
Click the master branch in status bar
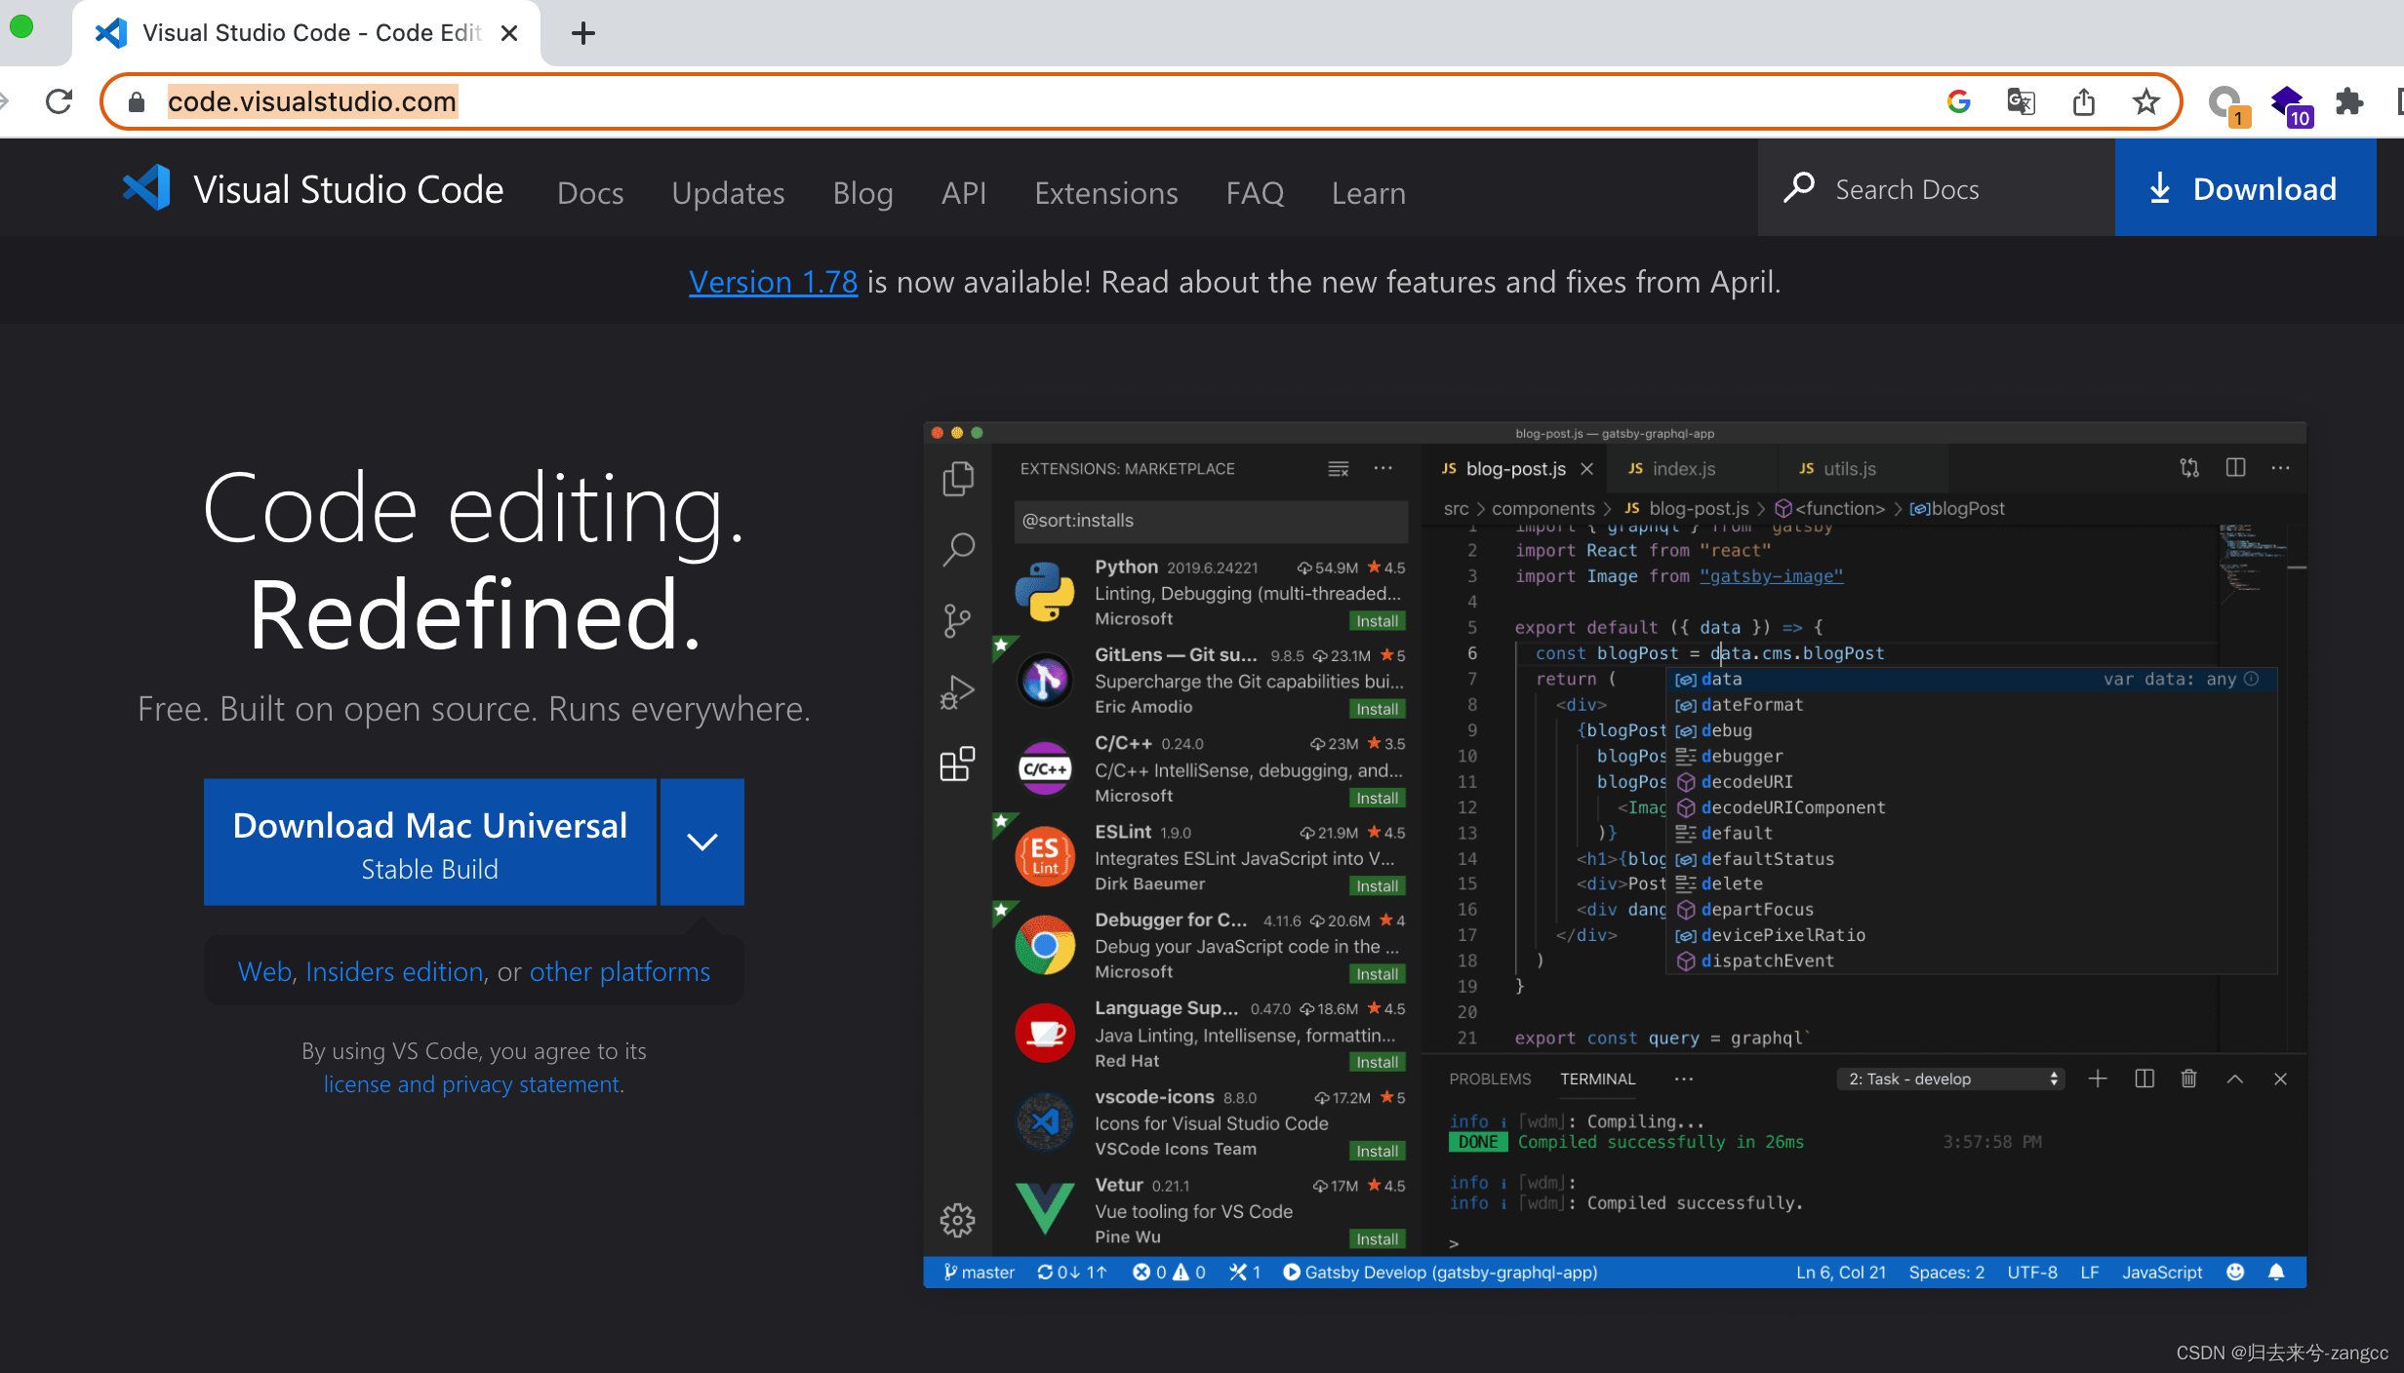click(979, 1272)
